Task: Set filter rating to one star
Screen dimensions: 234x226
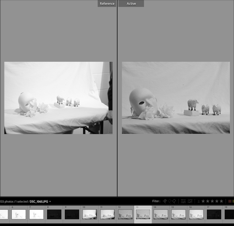Action: [203, 201]
